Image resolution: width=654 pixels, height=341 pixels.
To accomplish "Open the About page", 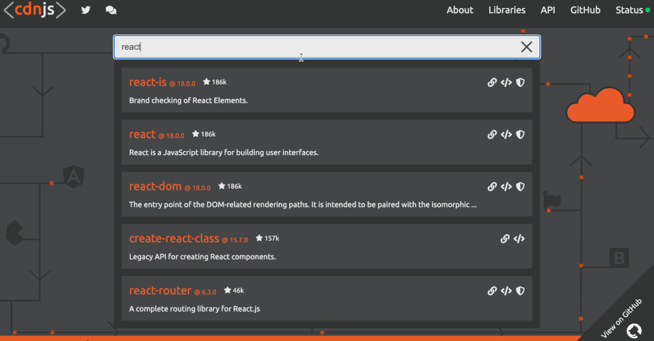I will [x=459, y=10].
